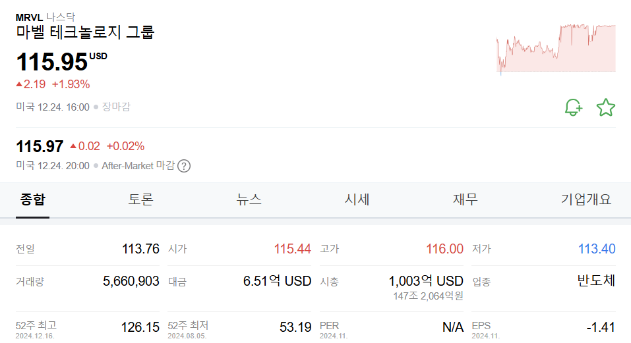Image resolution: width=631 pixels, height=343 pixels.
Task: Click the 52주 최저 date 2024.08.05.
Action: 187,336
